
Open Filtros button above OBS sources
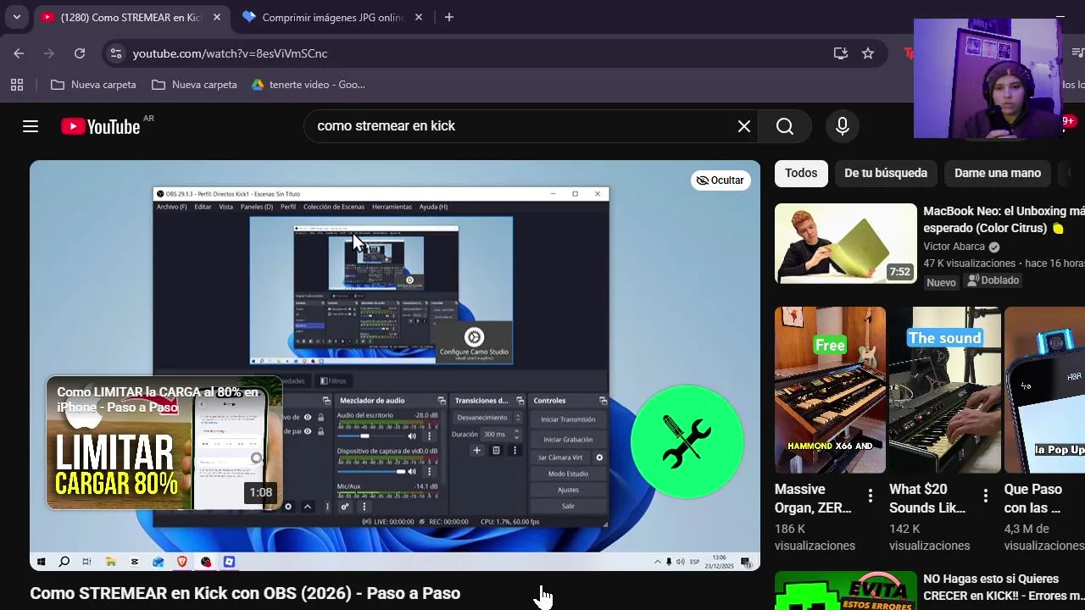point(332,381)
